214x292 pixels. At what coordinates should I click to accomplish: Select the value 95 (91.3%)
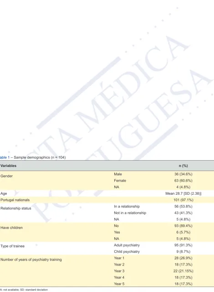pos(183,245)
